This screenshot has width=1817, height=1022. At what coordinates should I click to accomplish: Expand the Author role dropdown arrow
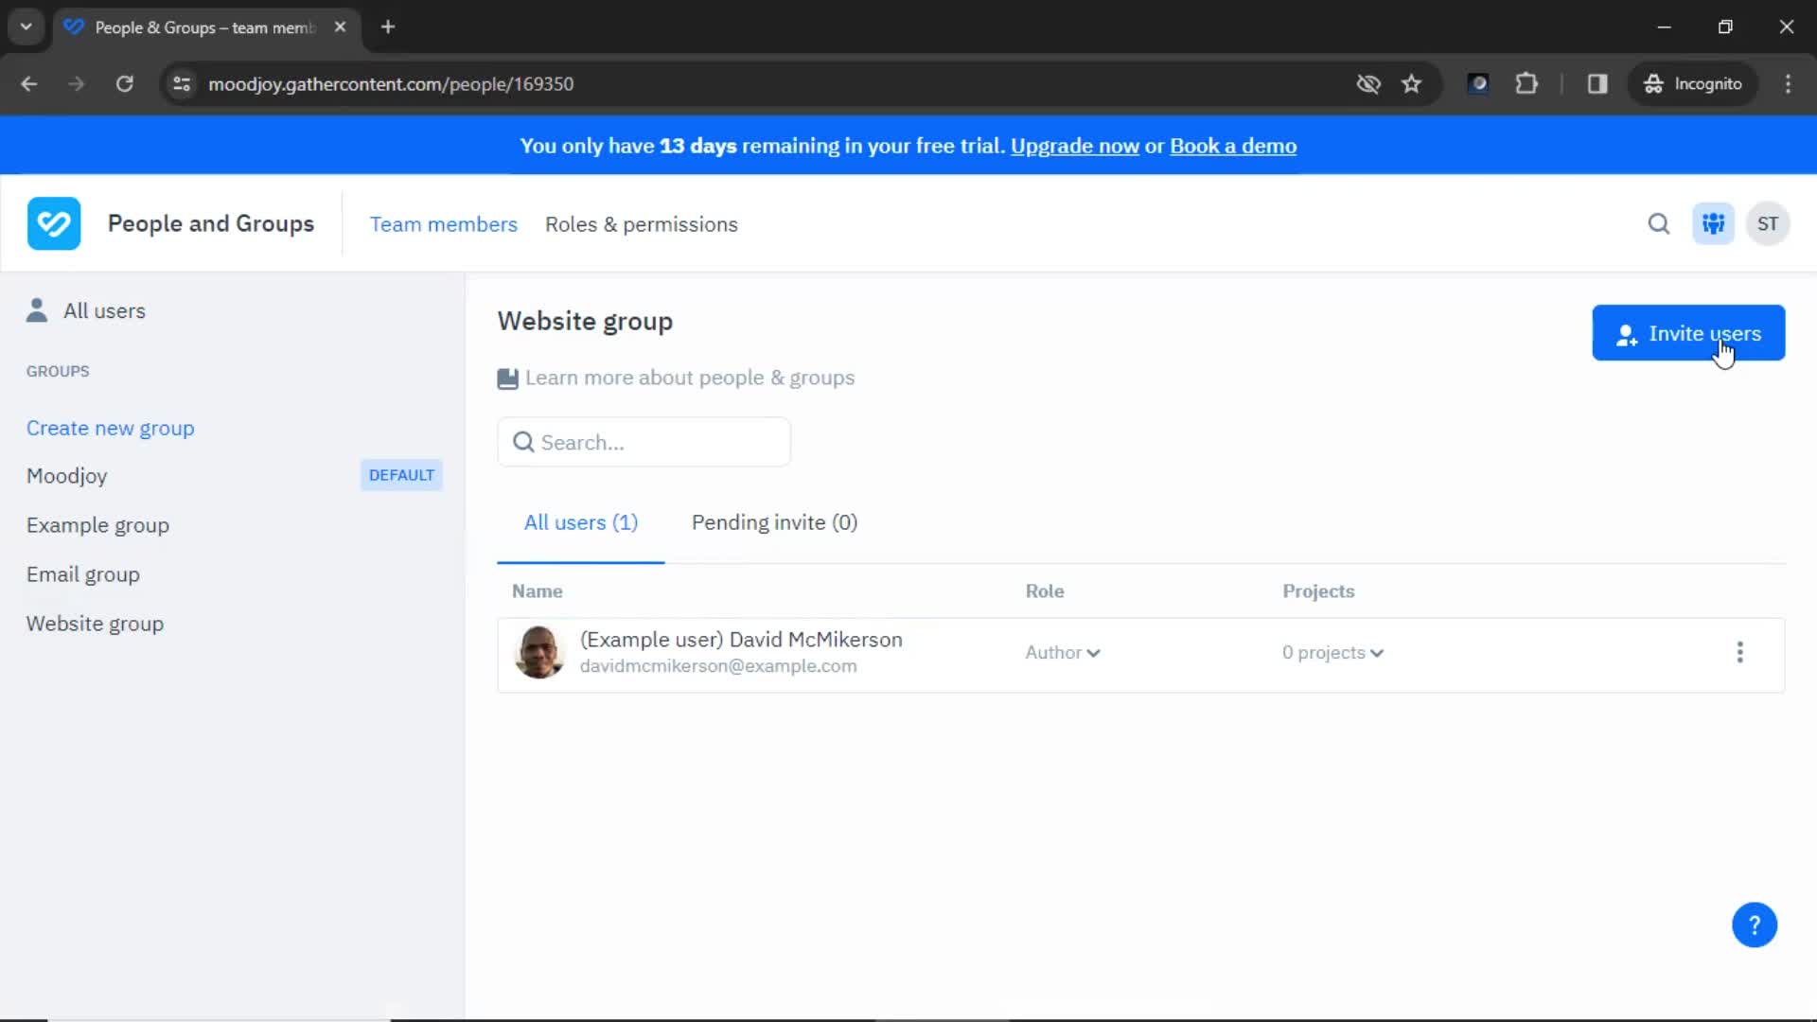point(1094,653)
